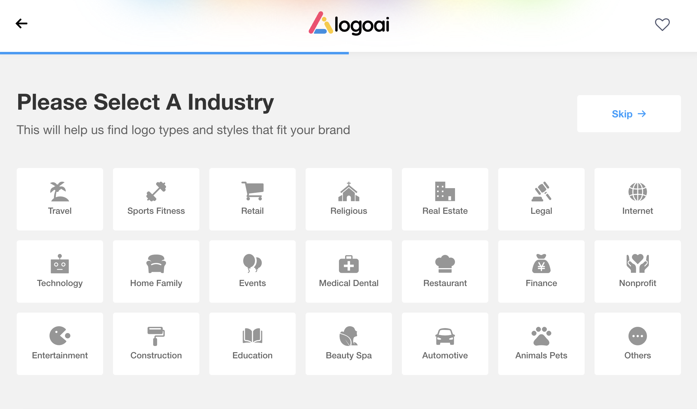Pick the Automotive industry card

[x=445, y=344]
